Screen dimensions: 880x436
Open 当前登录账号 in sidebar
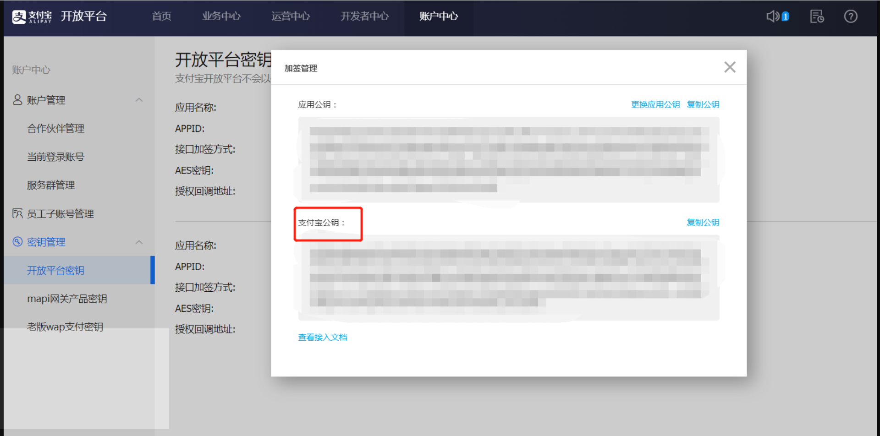[55, 157]
